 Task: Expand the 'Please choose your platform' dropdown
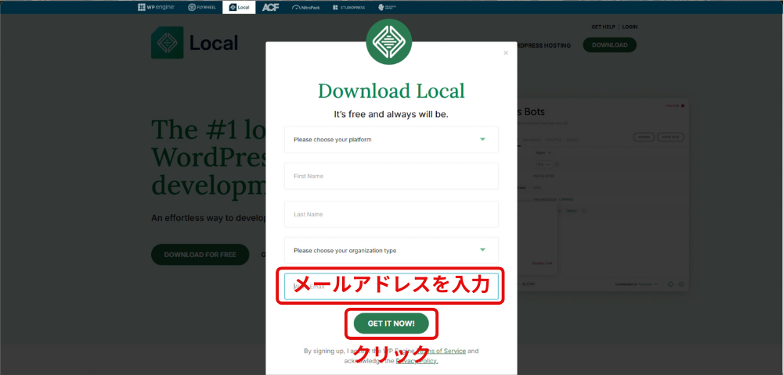(391, 140)
